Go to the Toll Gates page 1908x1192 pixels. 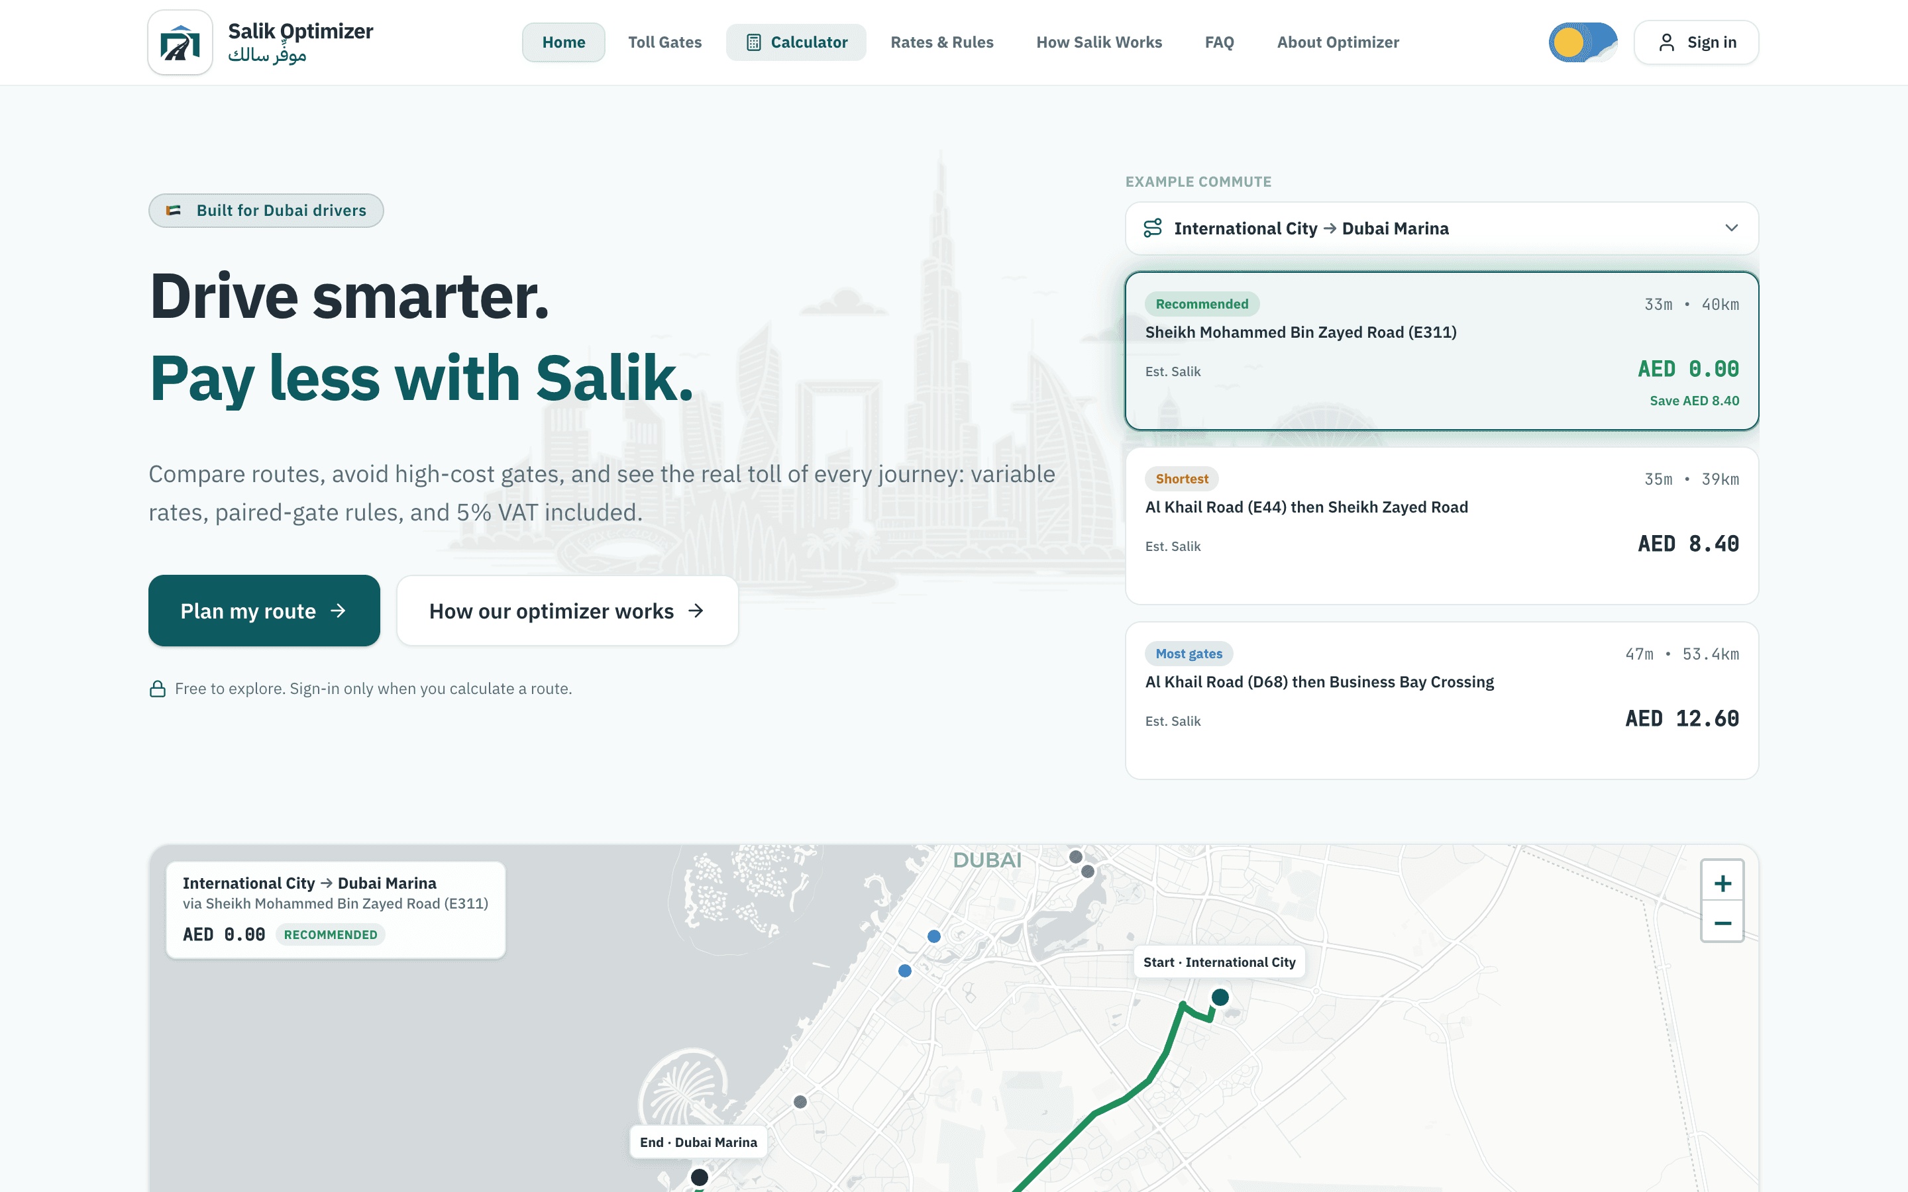(x=664, y=42)
